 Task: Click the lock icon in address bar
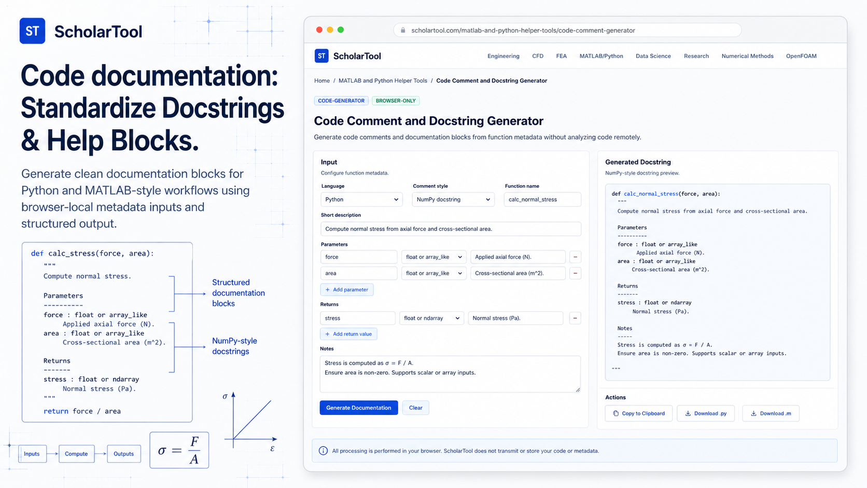pos(403,31)
